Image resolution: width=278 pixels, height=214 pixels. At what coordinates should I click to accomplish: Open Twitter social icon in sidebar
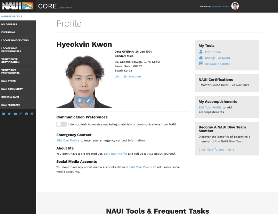point(9,114)
